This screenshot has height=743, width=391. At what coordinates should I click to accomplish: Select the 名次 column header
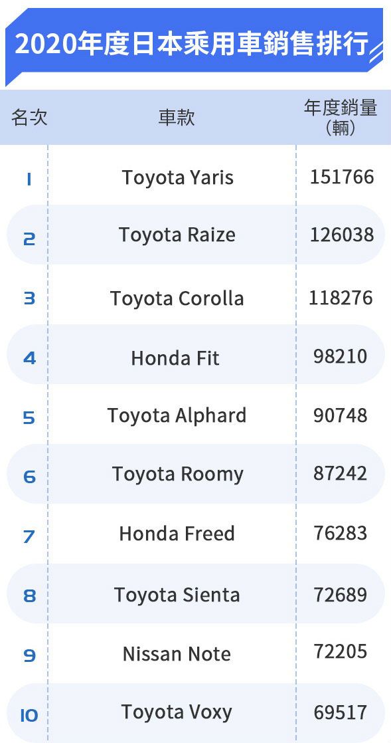(x=29, y=117)
